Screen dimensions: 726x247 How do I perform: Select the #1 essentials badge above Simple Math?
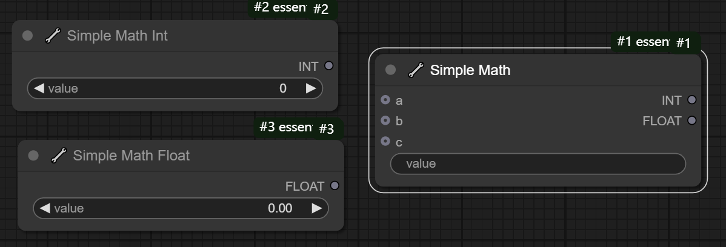coord(642,42)
